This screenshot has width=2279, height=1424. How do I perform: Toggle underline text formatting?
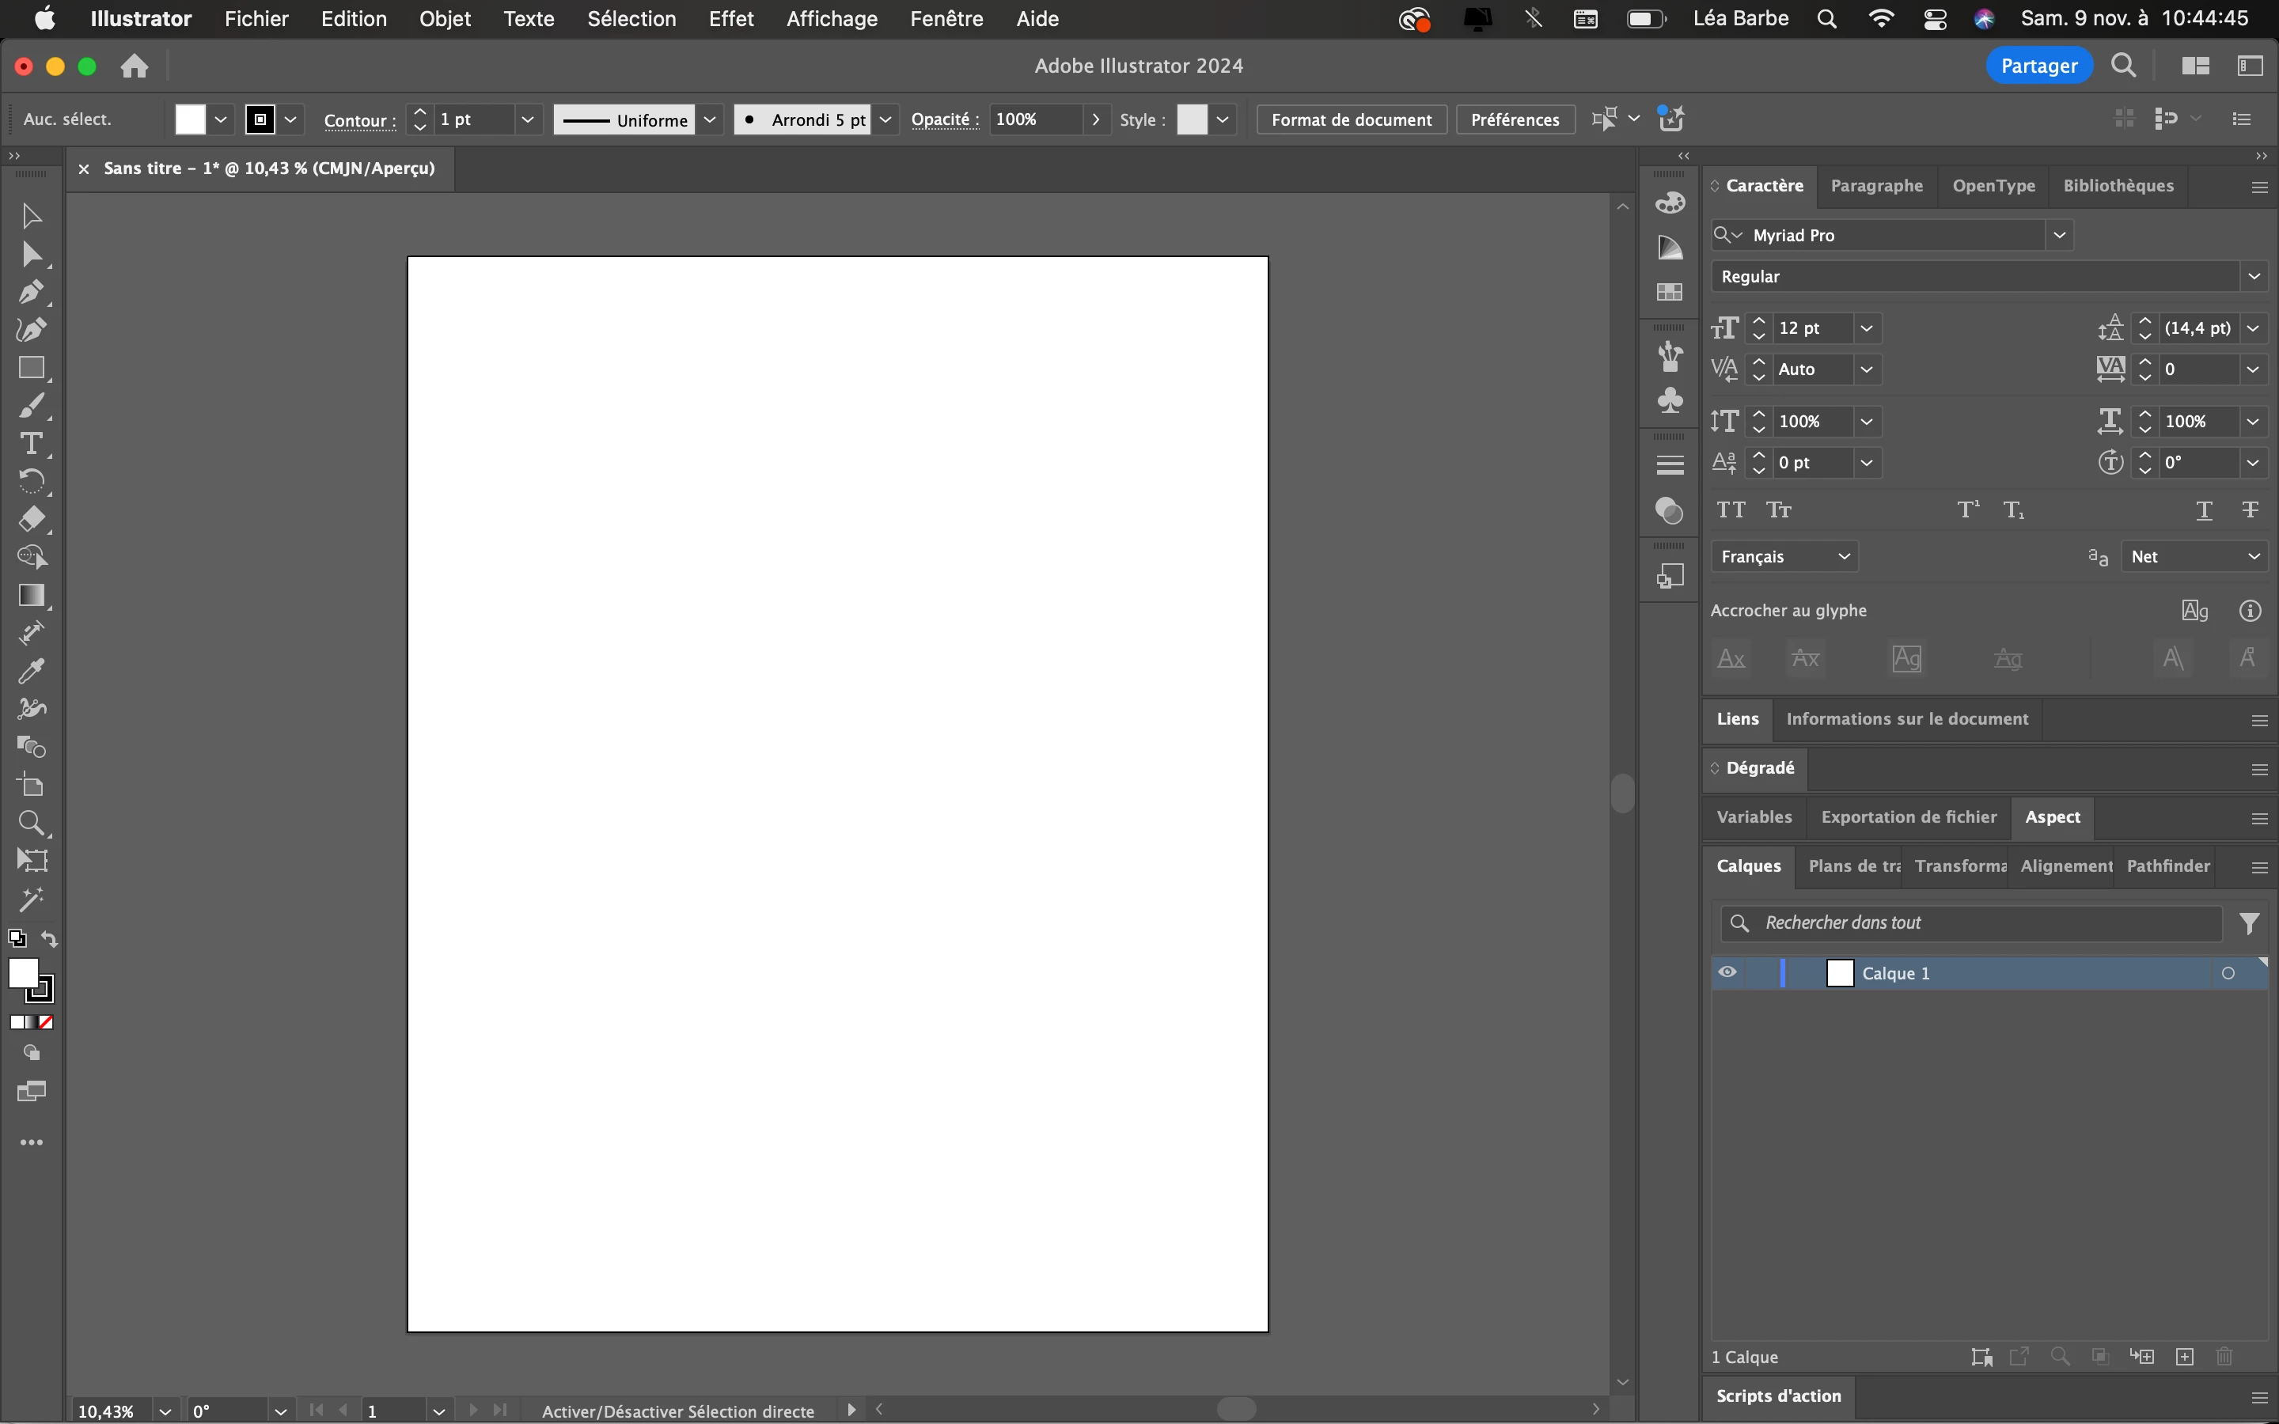click(x=2204, y=510)
